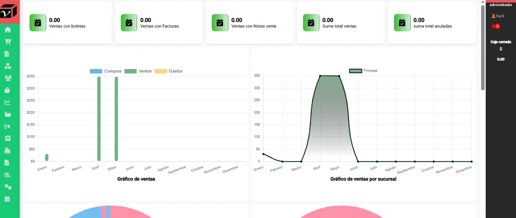Click the Abril bar in the sales chart
This screenshot has height=218, width=516.
pyautogui.click(x=99, y=119)
